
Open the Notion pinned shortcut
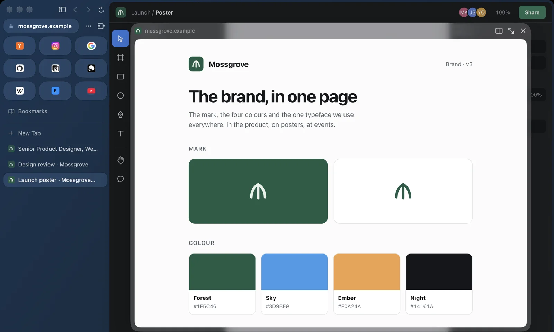[55, 68]
